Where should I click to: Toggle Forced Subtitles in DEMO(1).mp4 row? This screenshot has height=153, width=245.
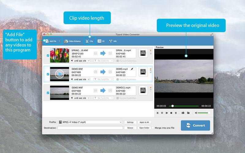pyautogui.click(x=118, y=98)
